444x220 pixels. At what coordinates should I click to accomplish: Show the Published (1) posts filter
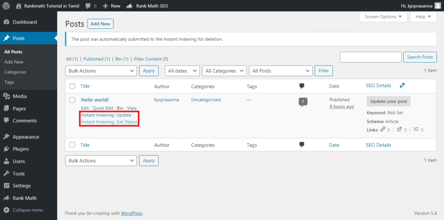(x=97, y=59)
